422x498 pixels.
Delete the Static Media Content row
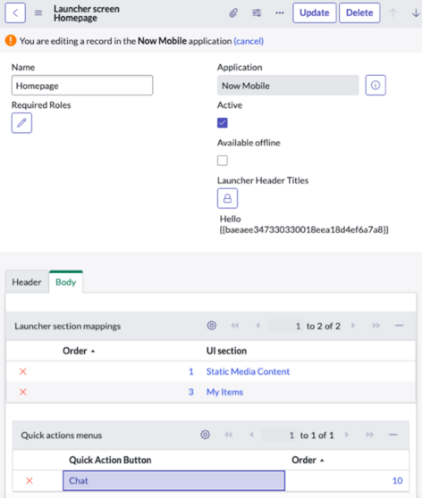(23, 371)
